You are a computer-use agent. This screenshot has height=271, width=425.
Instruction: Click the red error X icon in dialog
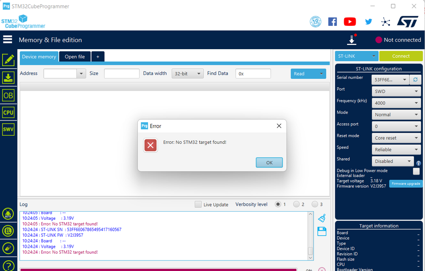(151, 145)
